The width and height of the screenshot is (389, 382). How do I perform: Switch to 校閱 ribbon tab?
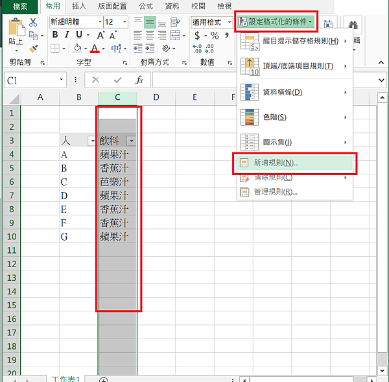(198, 6)
